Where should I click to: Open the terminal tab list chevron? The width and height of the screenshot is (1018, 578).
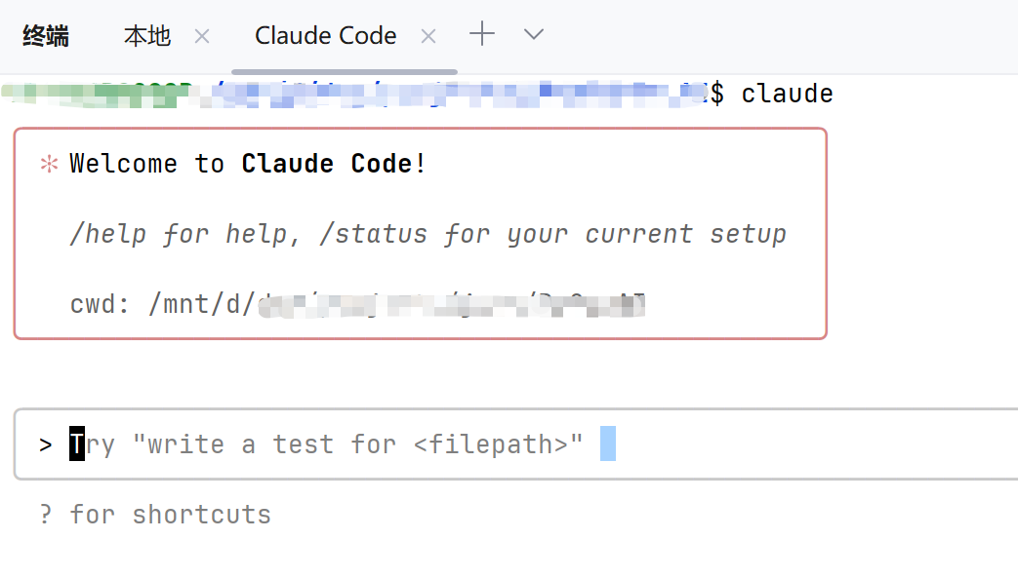[532, 34]
